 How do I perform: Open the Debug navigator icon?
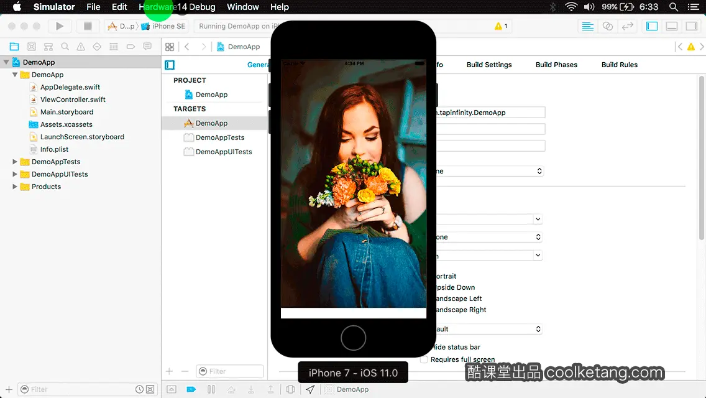pos(114,47)
